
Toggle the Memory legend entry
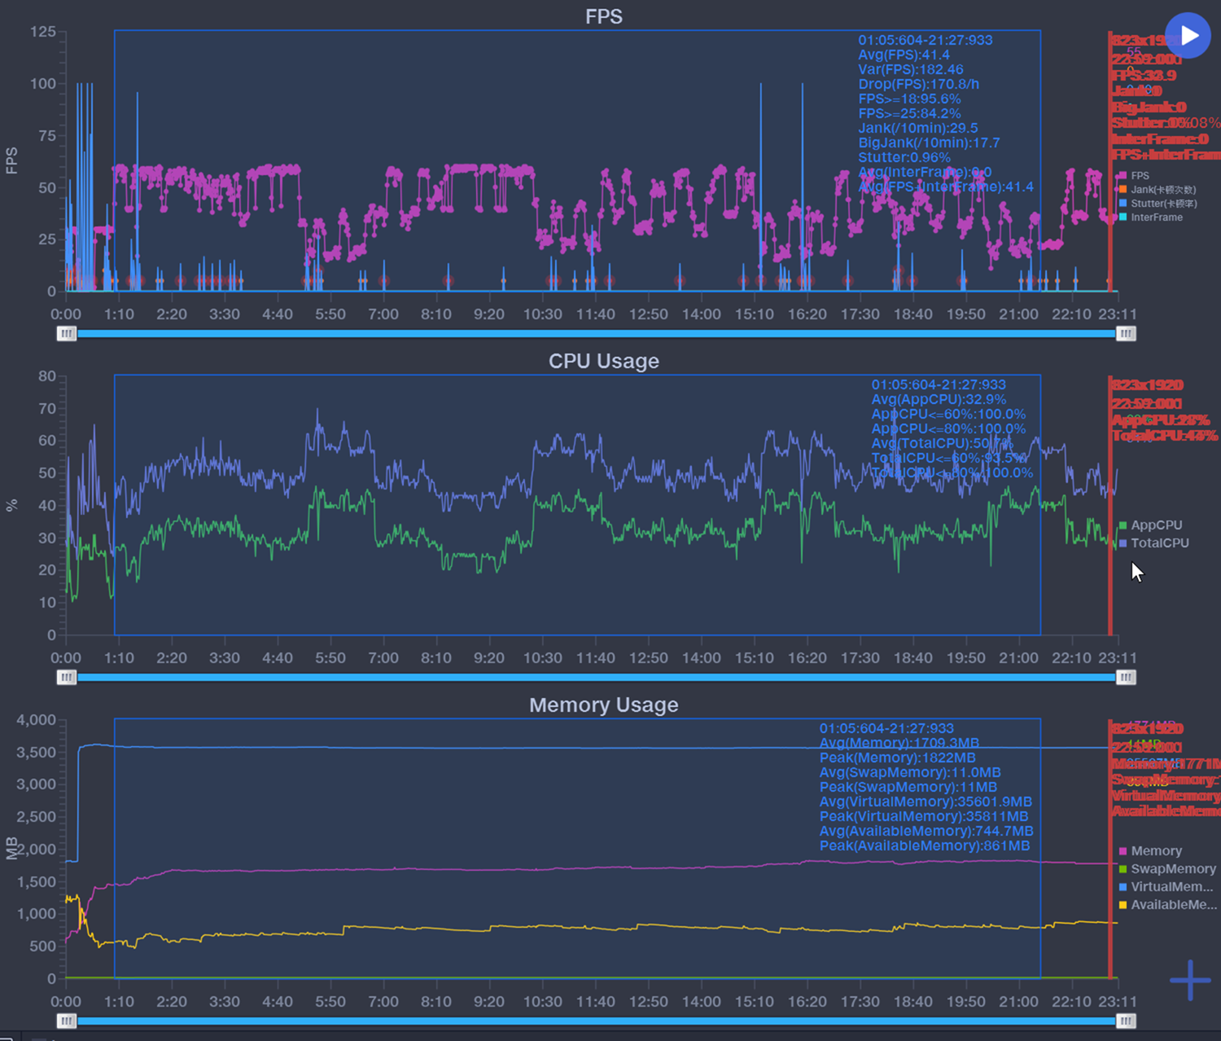(x=1155, y=851)
